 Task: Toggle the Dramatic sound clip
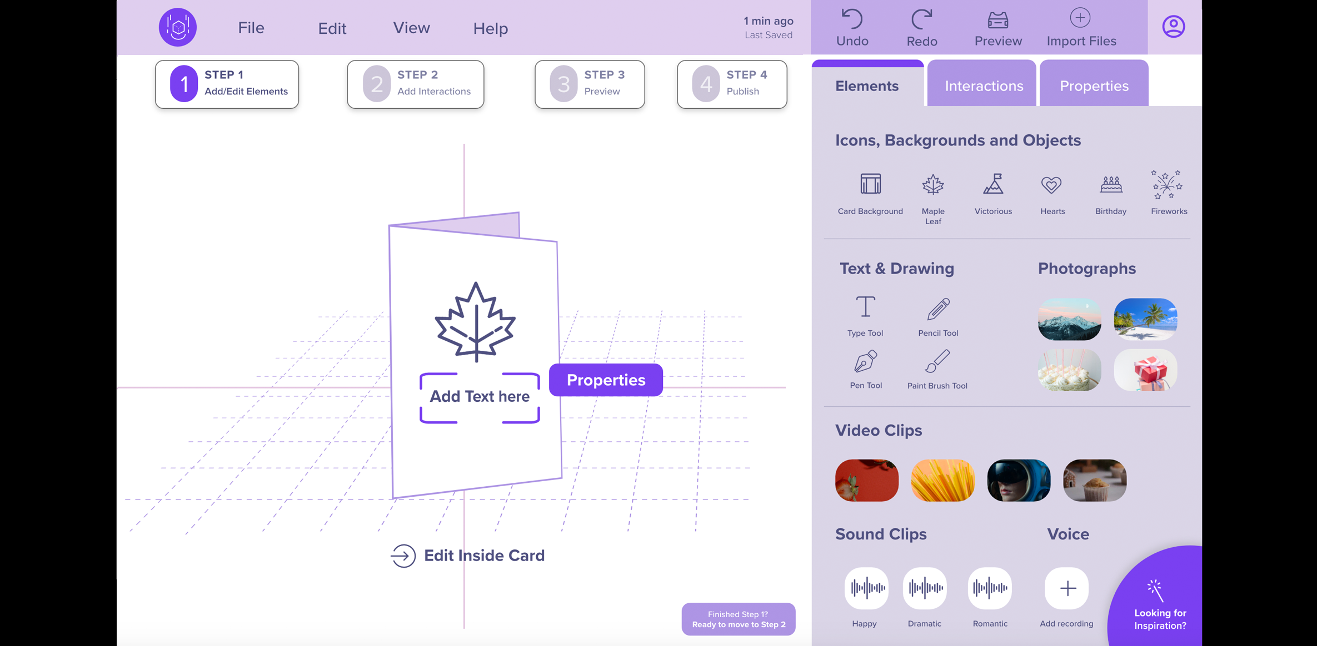point(924,588)
